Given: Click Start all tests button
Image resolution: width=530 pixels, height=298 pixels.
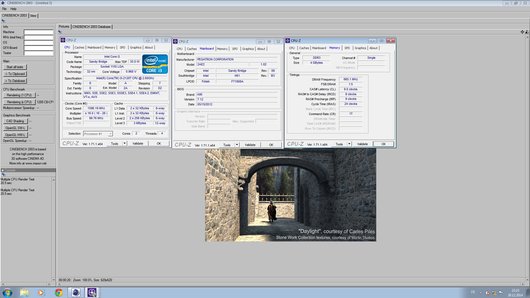Looking at the screenshot, I should tap(15, 67).
